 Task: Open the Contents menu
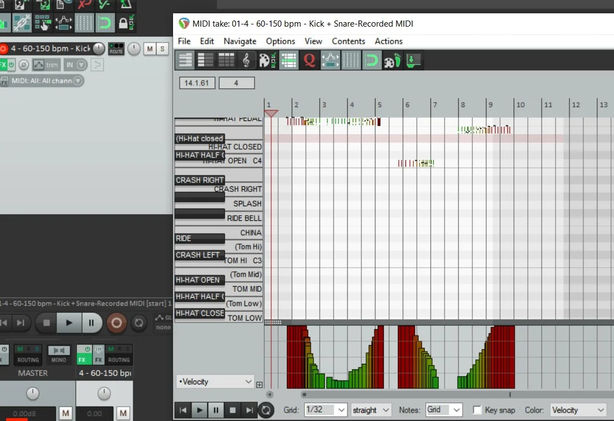click(348, 41)
